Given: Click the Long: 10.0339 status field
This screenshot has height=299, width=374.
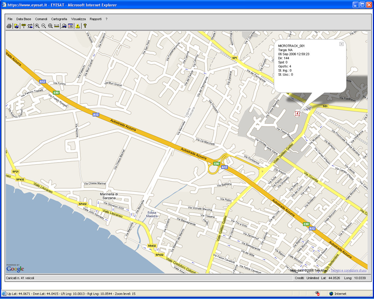Looking at the screenshot, I should pos(355,278).
